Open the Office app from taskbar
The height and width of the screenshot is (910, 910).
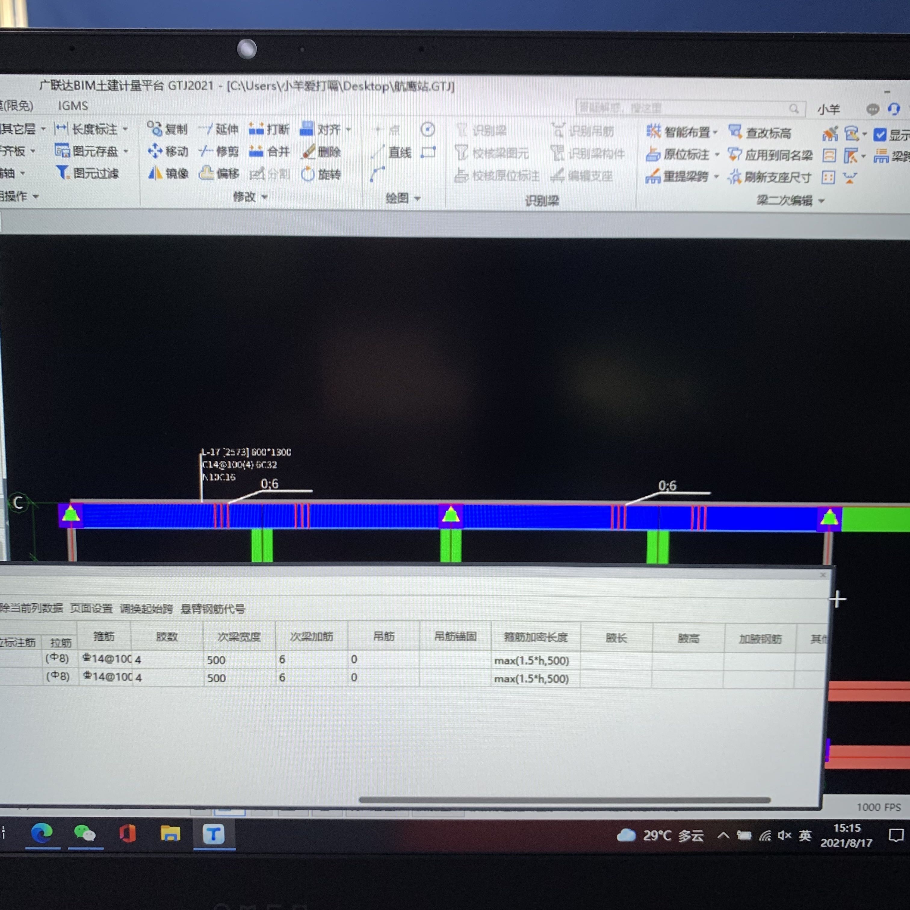tap(128, 834)
